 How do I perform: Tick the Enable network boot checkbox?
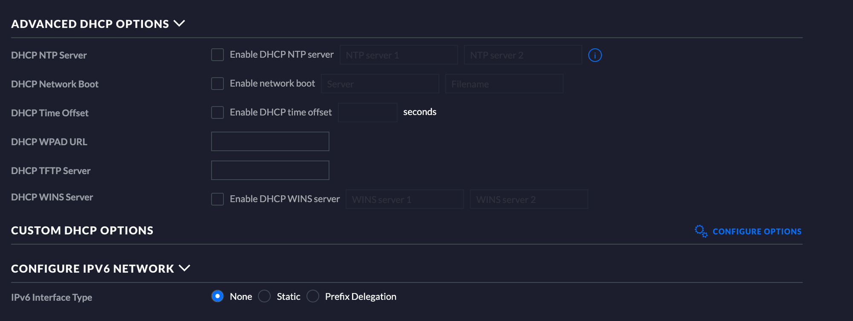218,84
